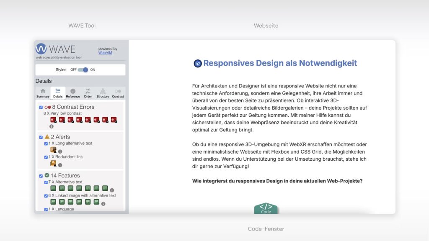The width and height of the screenshot is (429, 241).
Task: Uncheck the 14 Features checkbox
Action: click(x=41, y=176)
